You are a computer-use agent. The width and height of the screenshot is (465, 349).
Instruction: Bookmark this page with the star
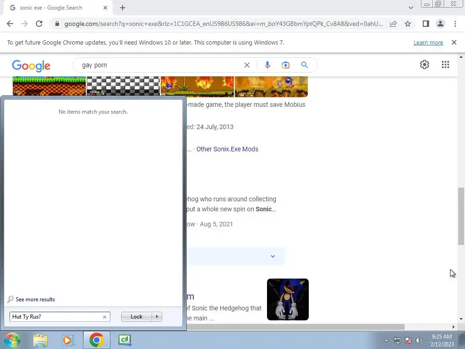[408, 24]
